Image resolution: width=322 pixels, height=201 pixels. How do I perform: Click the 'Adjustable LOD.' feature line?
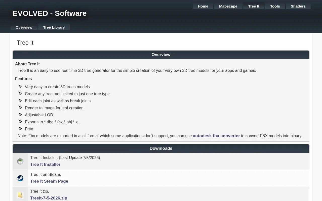point(39,115)
